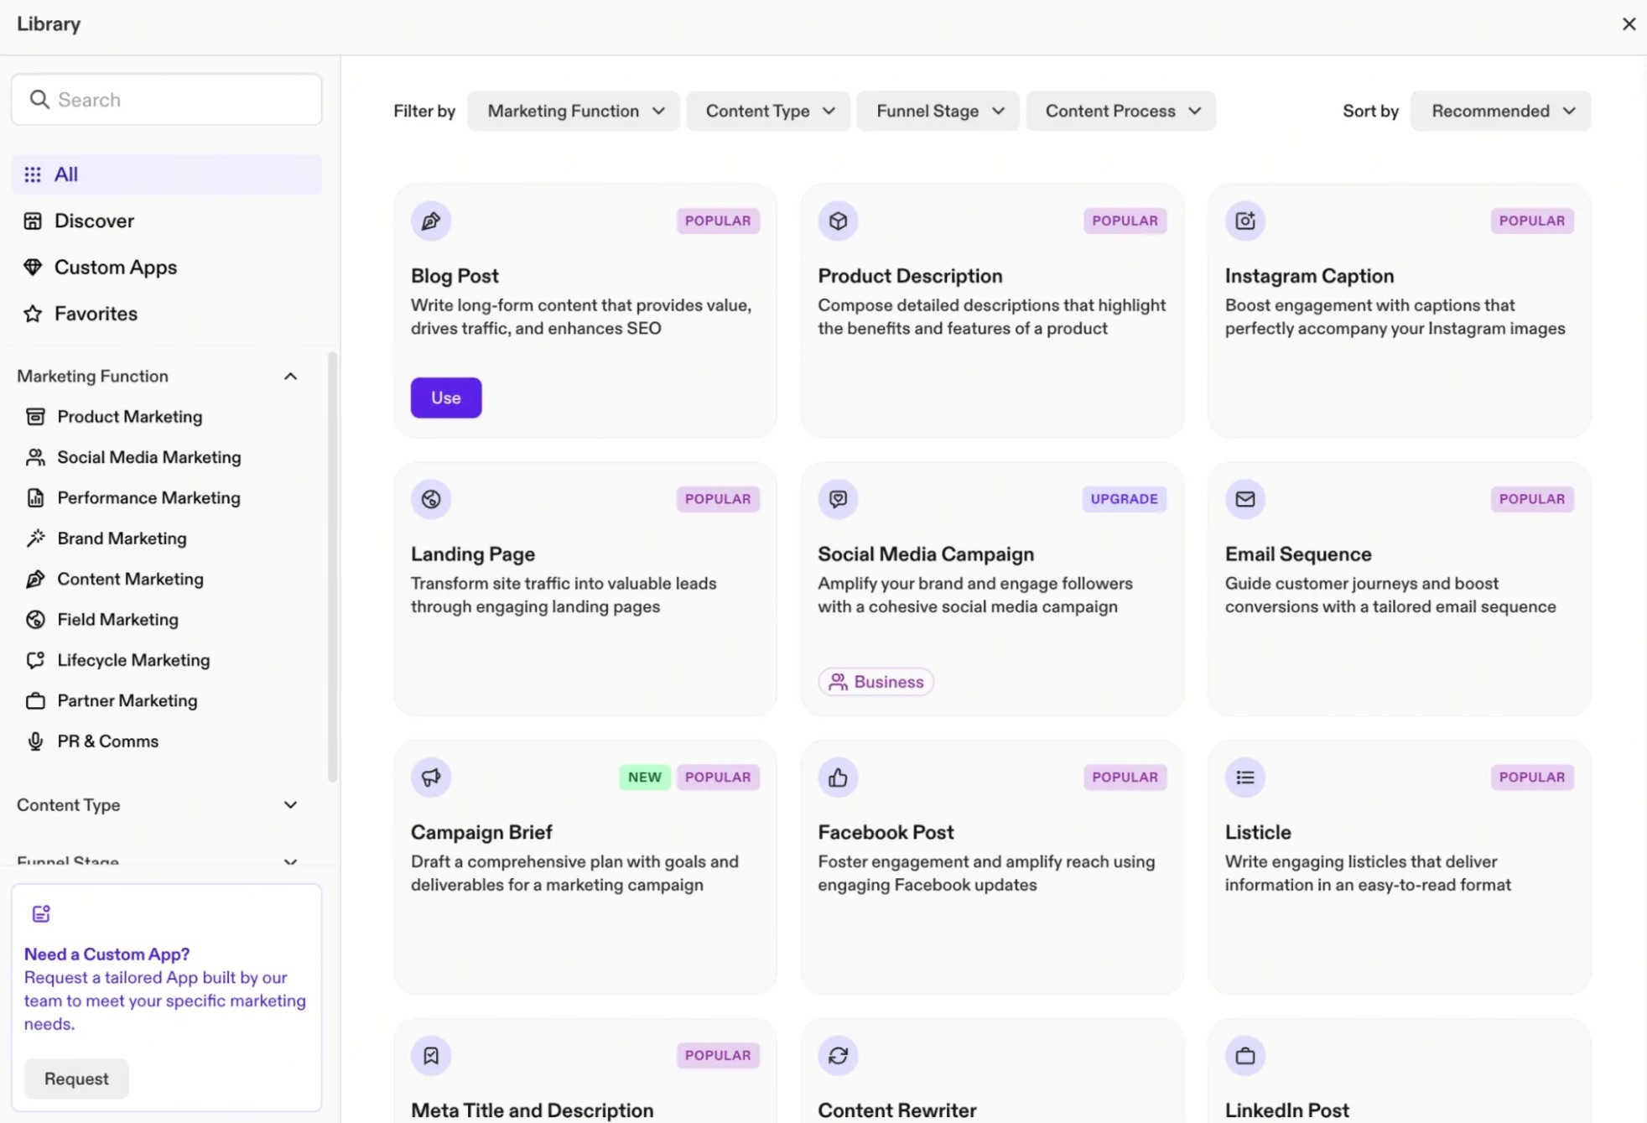Open the Content Process filter dropdown
The image size is (1647, 1123).
tap(1121, 111)
